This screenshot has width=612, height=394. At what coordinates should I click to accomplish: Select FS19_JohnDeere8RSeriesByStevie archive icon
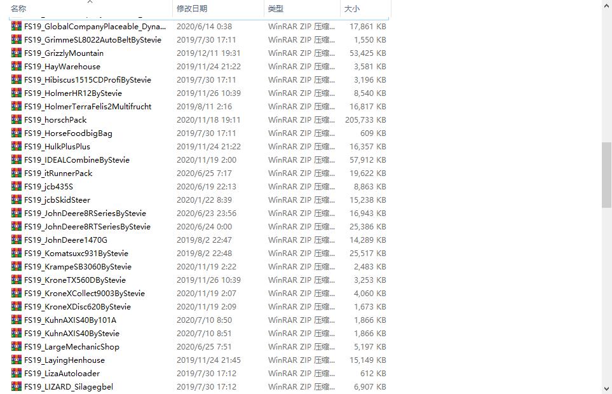[x=17, y=213]
